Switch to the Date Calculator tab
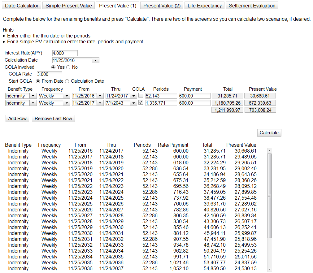 tap(22, 6)
